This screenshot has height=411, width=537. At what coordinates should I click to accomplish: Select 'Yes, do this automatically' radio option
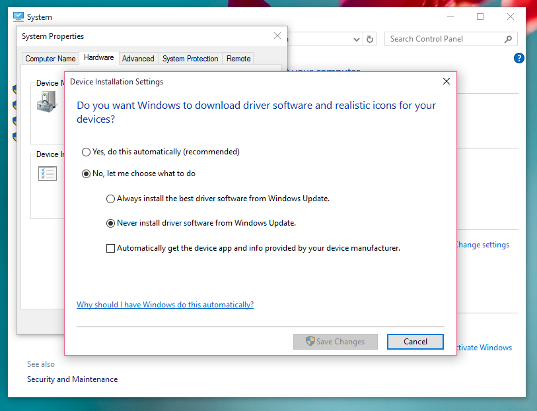[86, 152]
